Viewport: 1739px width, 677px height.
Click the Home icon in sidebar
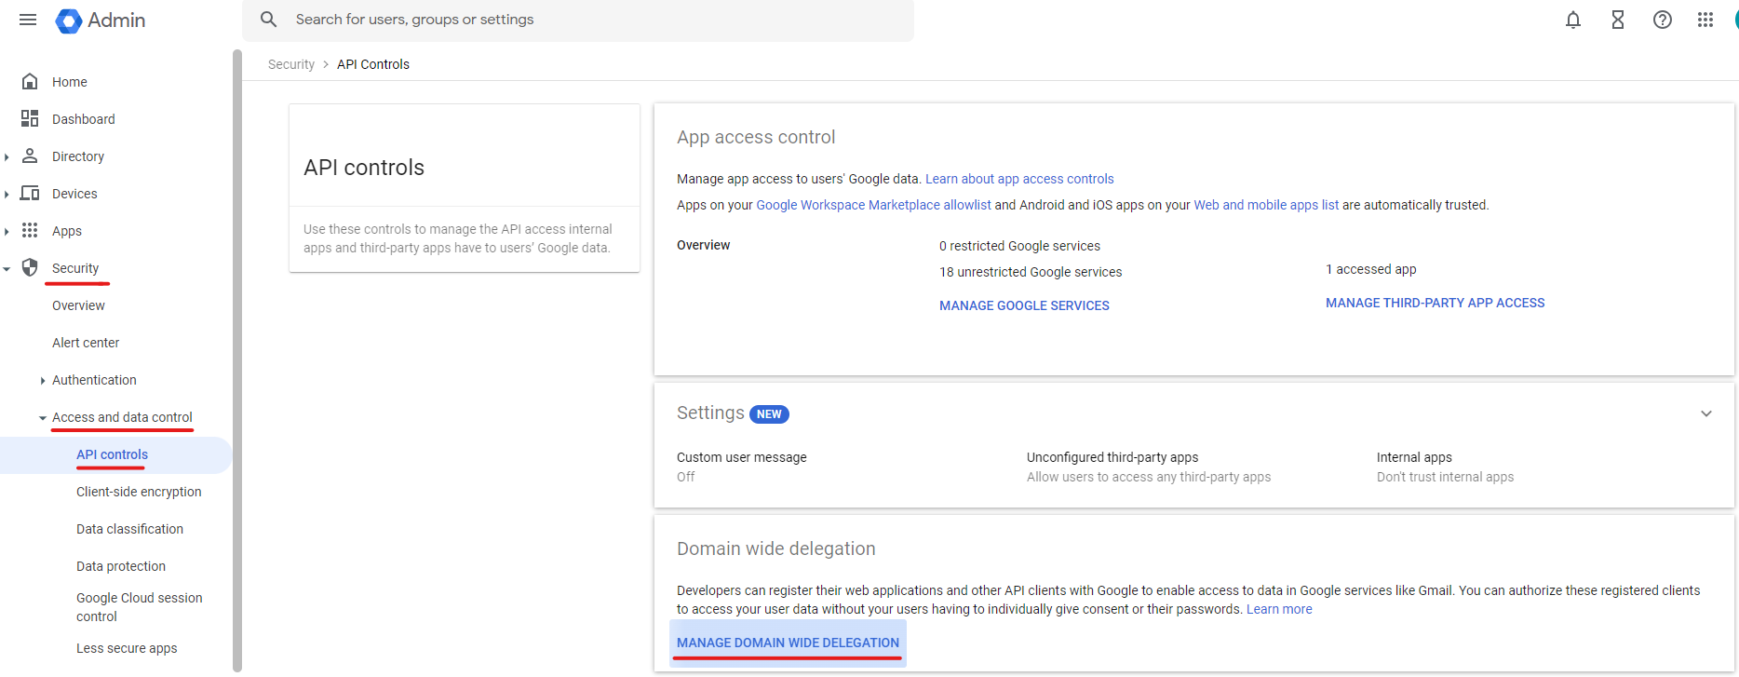tap(30, 82)
